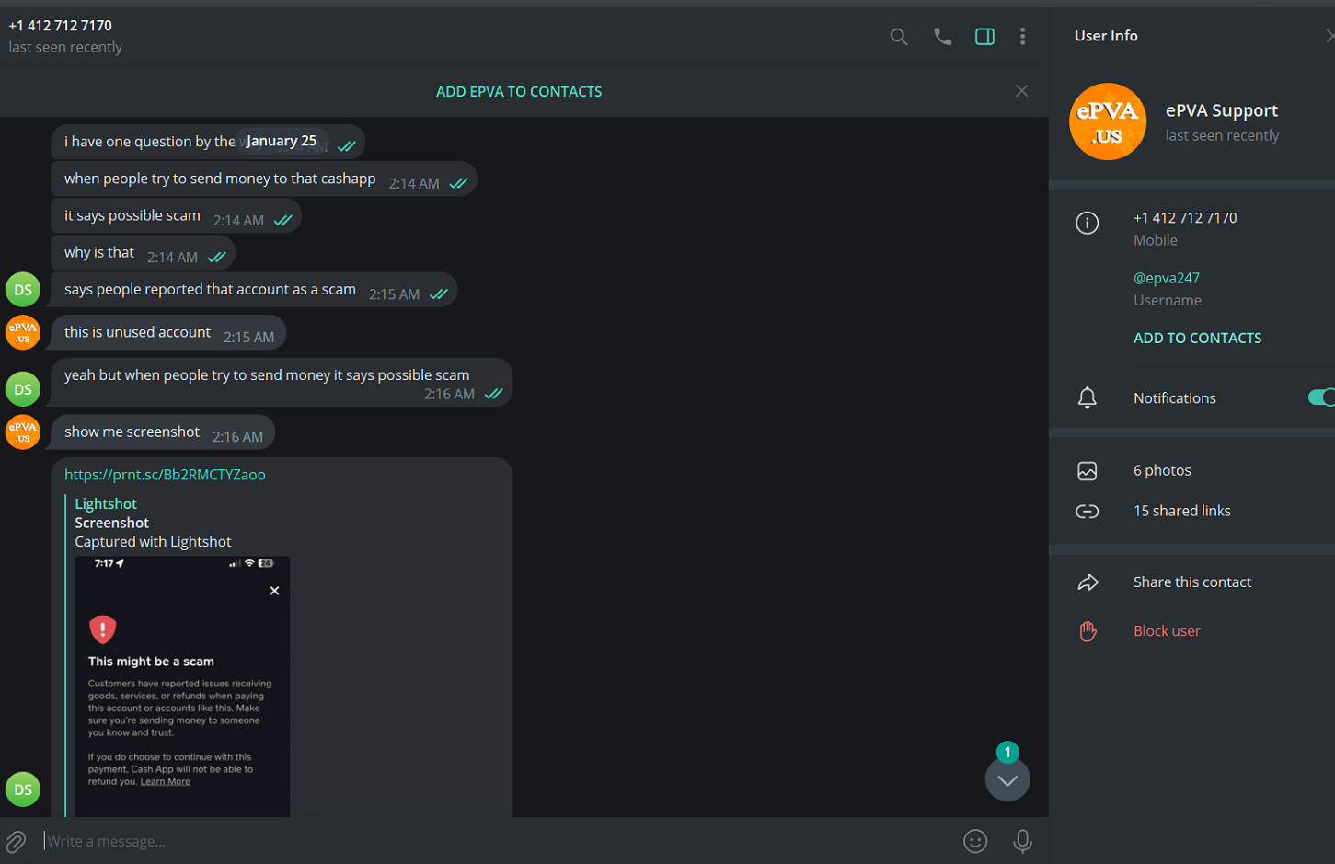Jump to latest message with down arrow
1335x864 pixels.
click(1007, 780)
